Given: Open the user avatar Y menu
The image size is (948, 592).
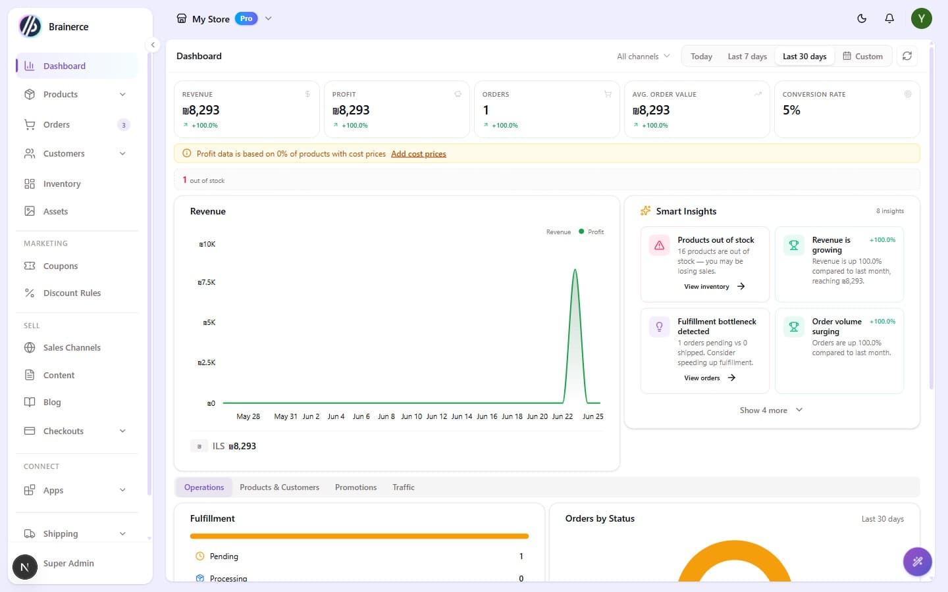Looking at the screenshot, I should pyautogui.click(x=922, y=18).
